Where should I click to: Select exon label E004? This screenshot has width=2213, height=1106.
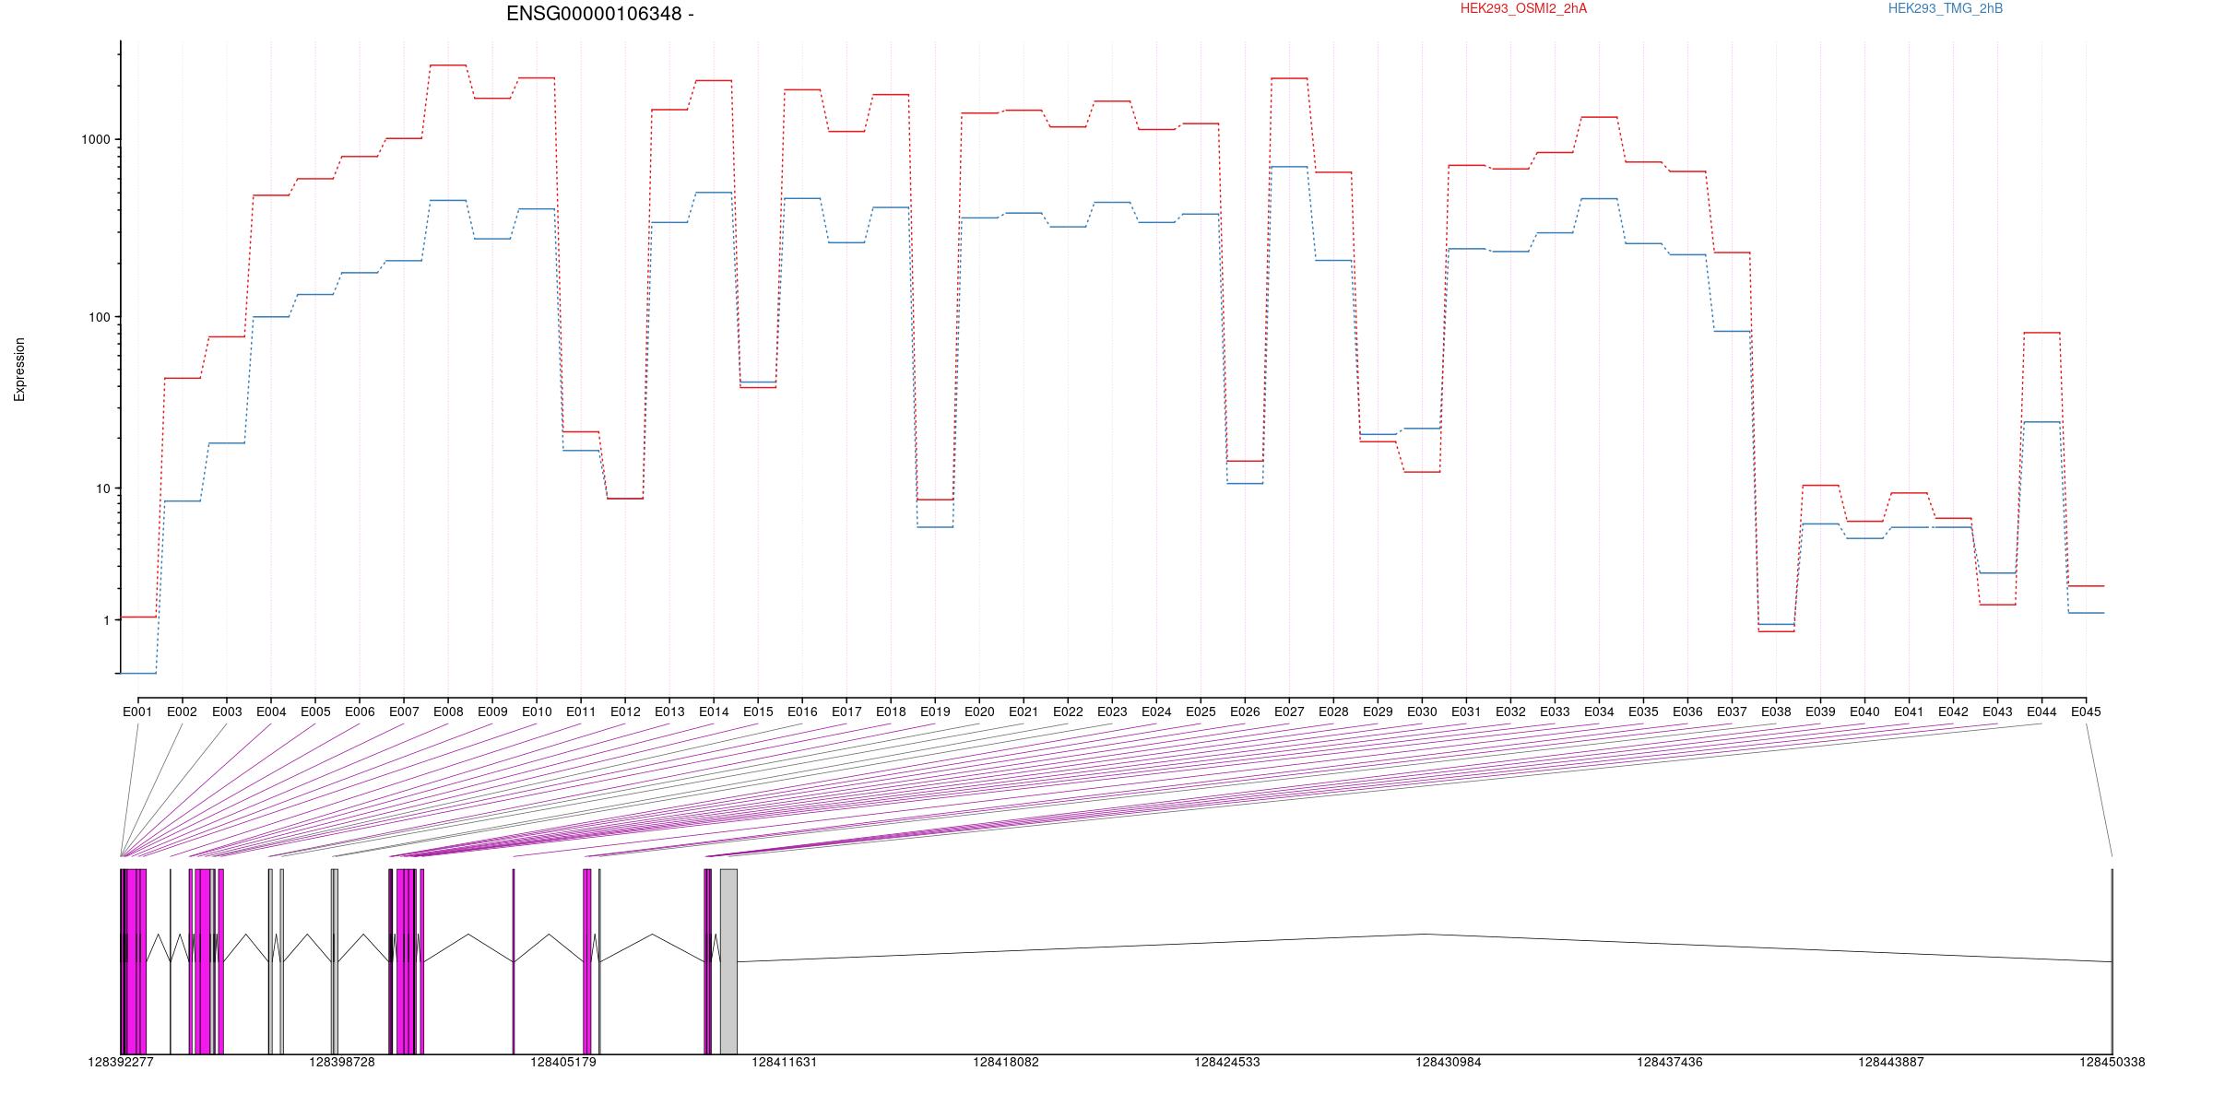pos(270,712)
